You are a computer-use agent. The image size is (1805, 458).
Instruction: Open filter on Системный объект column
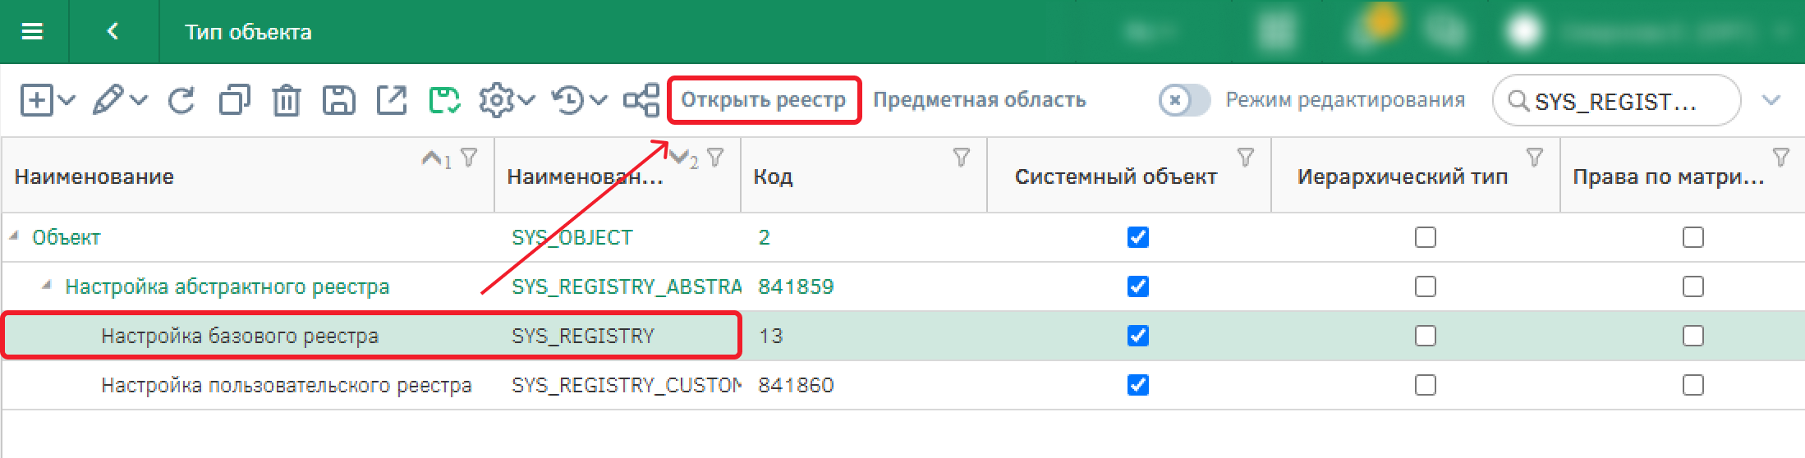click(1245, 157)
